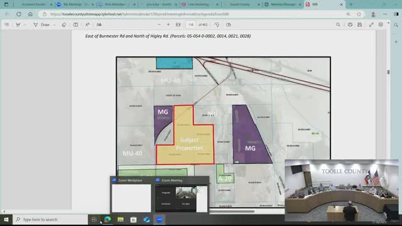Edit the PDF page number field
This screenshot has width=402, height=226.
tap(190, 24)
